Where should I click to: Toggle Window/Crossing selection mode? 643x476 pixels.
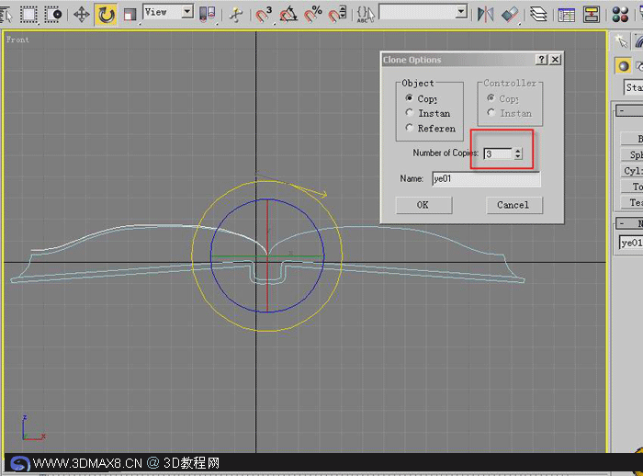coord(53,15)
